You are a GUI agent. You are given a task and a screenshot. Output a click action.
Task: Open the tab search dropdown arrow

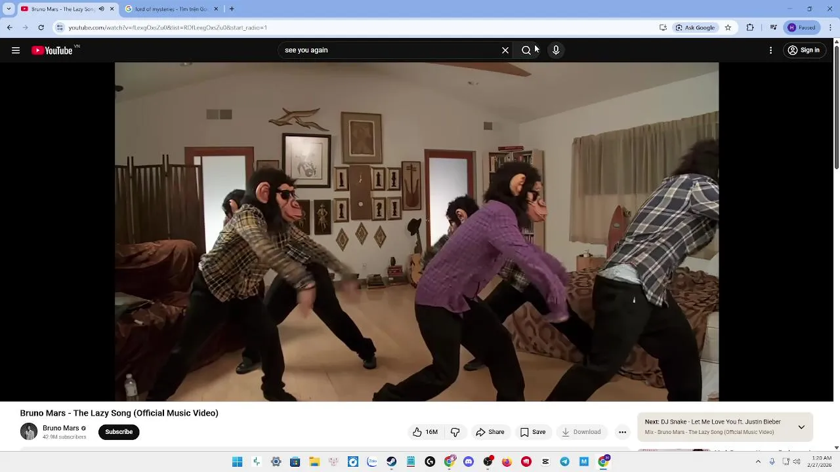pos(9,9)
